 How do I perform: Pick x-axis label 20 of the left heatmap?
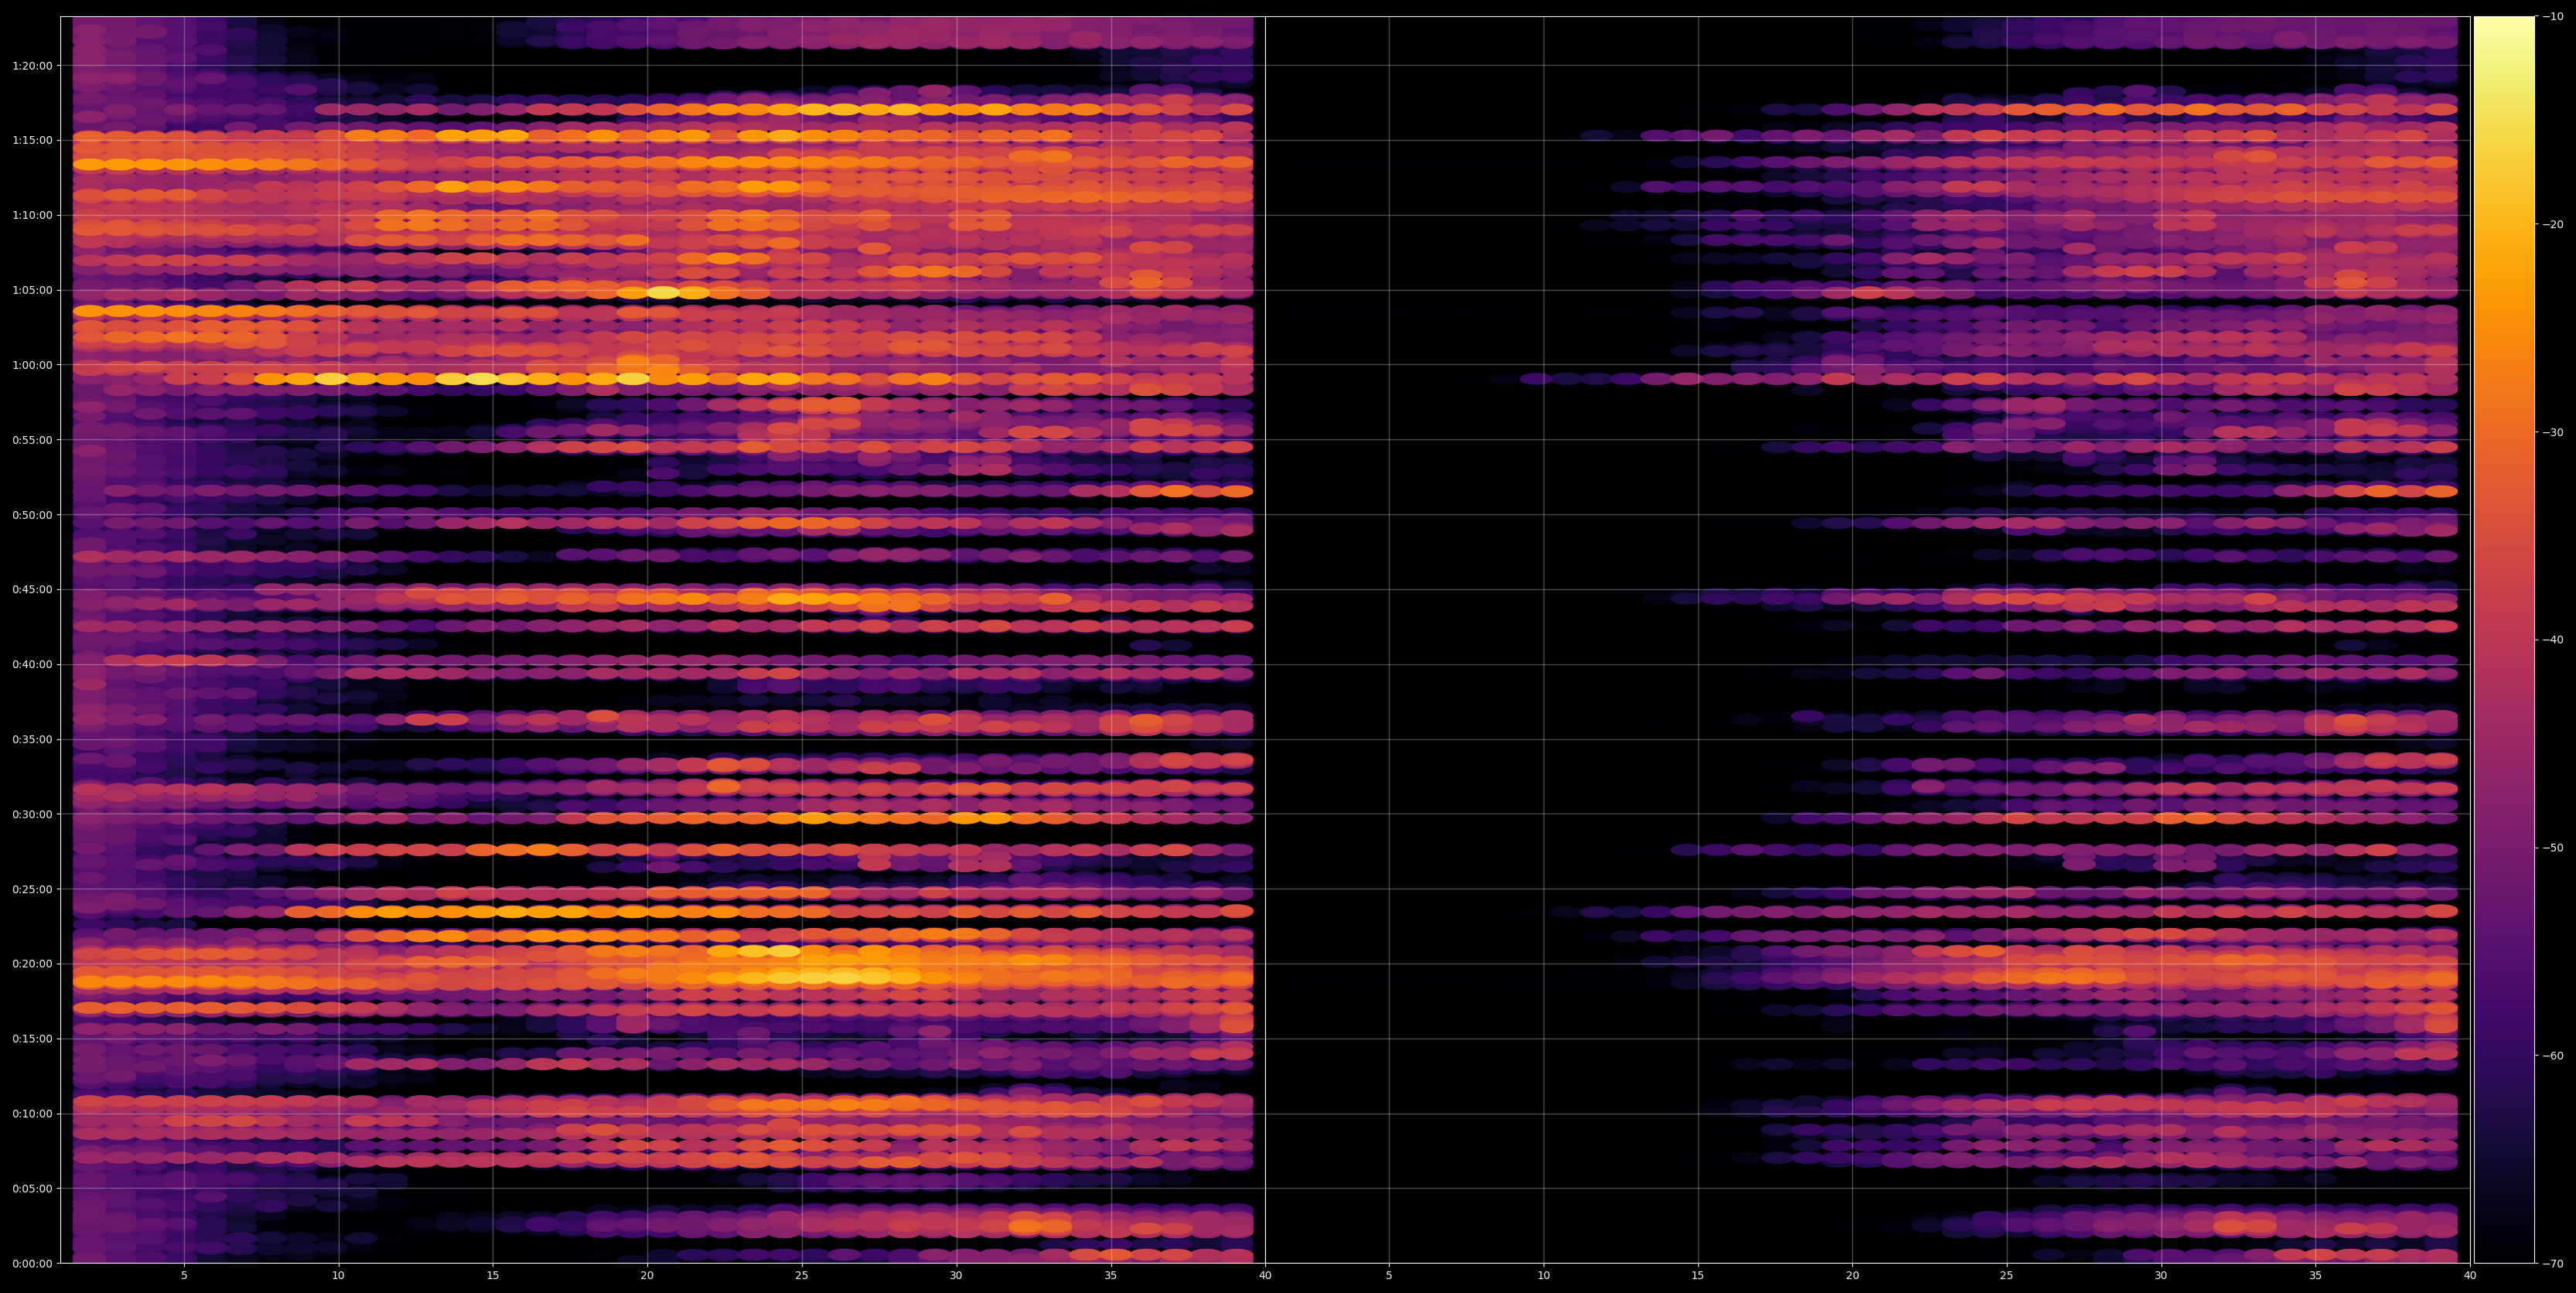[x=647, y=1275]
